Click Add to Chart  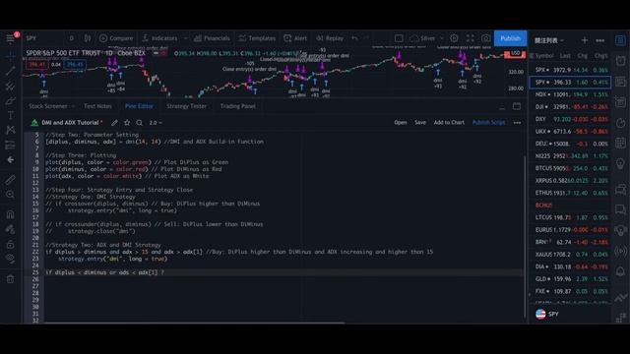pos(449,122)
